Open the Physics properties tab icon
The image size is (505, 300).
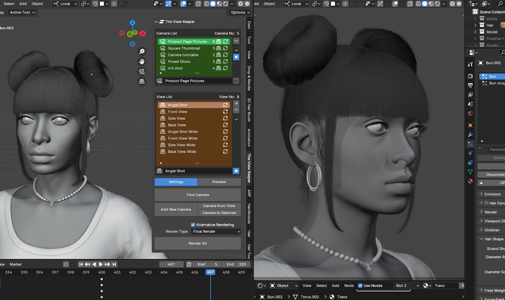[470, 153]
